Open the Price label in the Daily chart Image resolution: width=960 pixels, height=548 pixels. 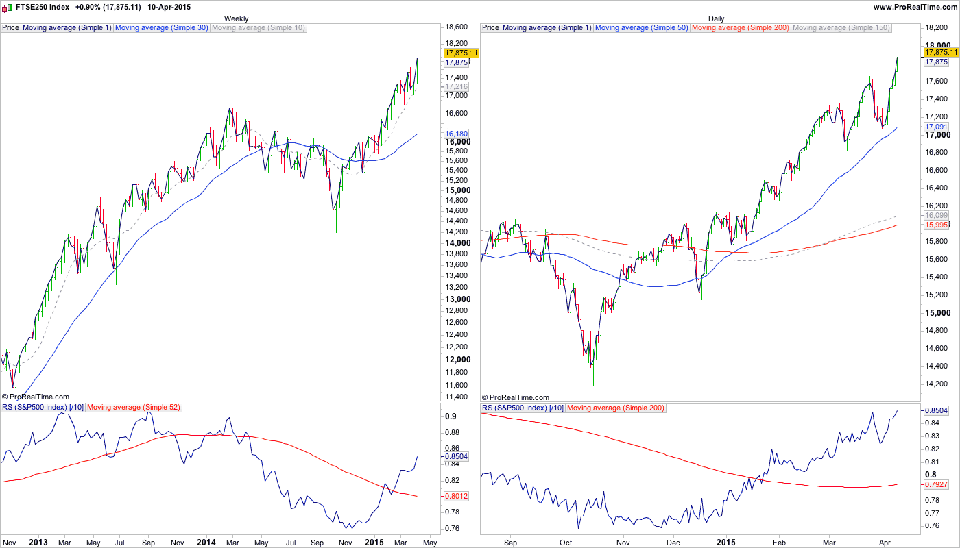click(491, 28)
